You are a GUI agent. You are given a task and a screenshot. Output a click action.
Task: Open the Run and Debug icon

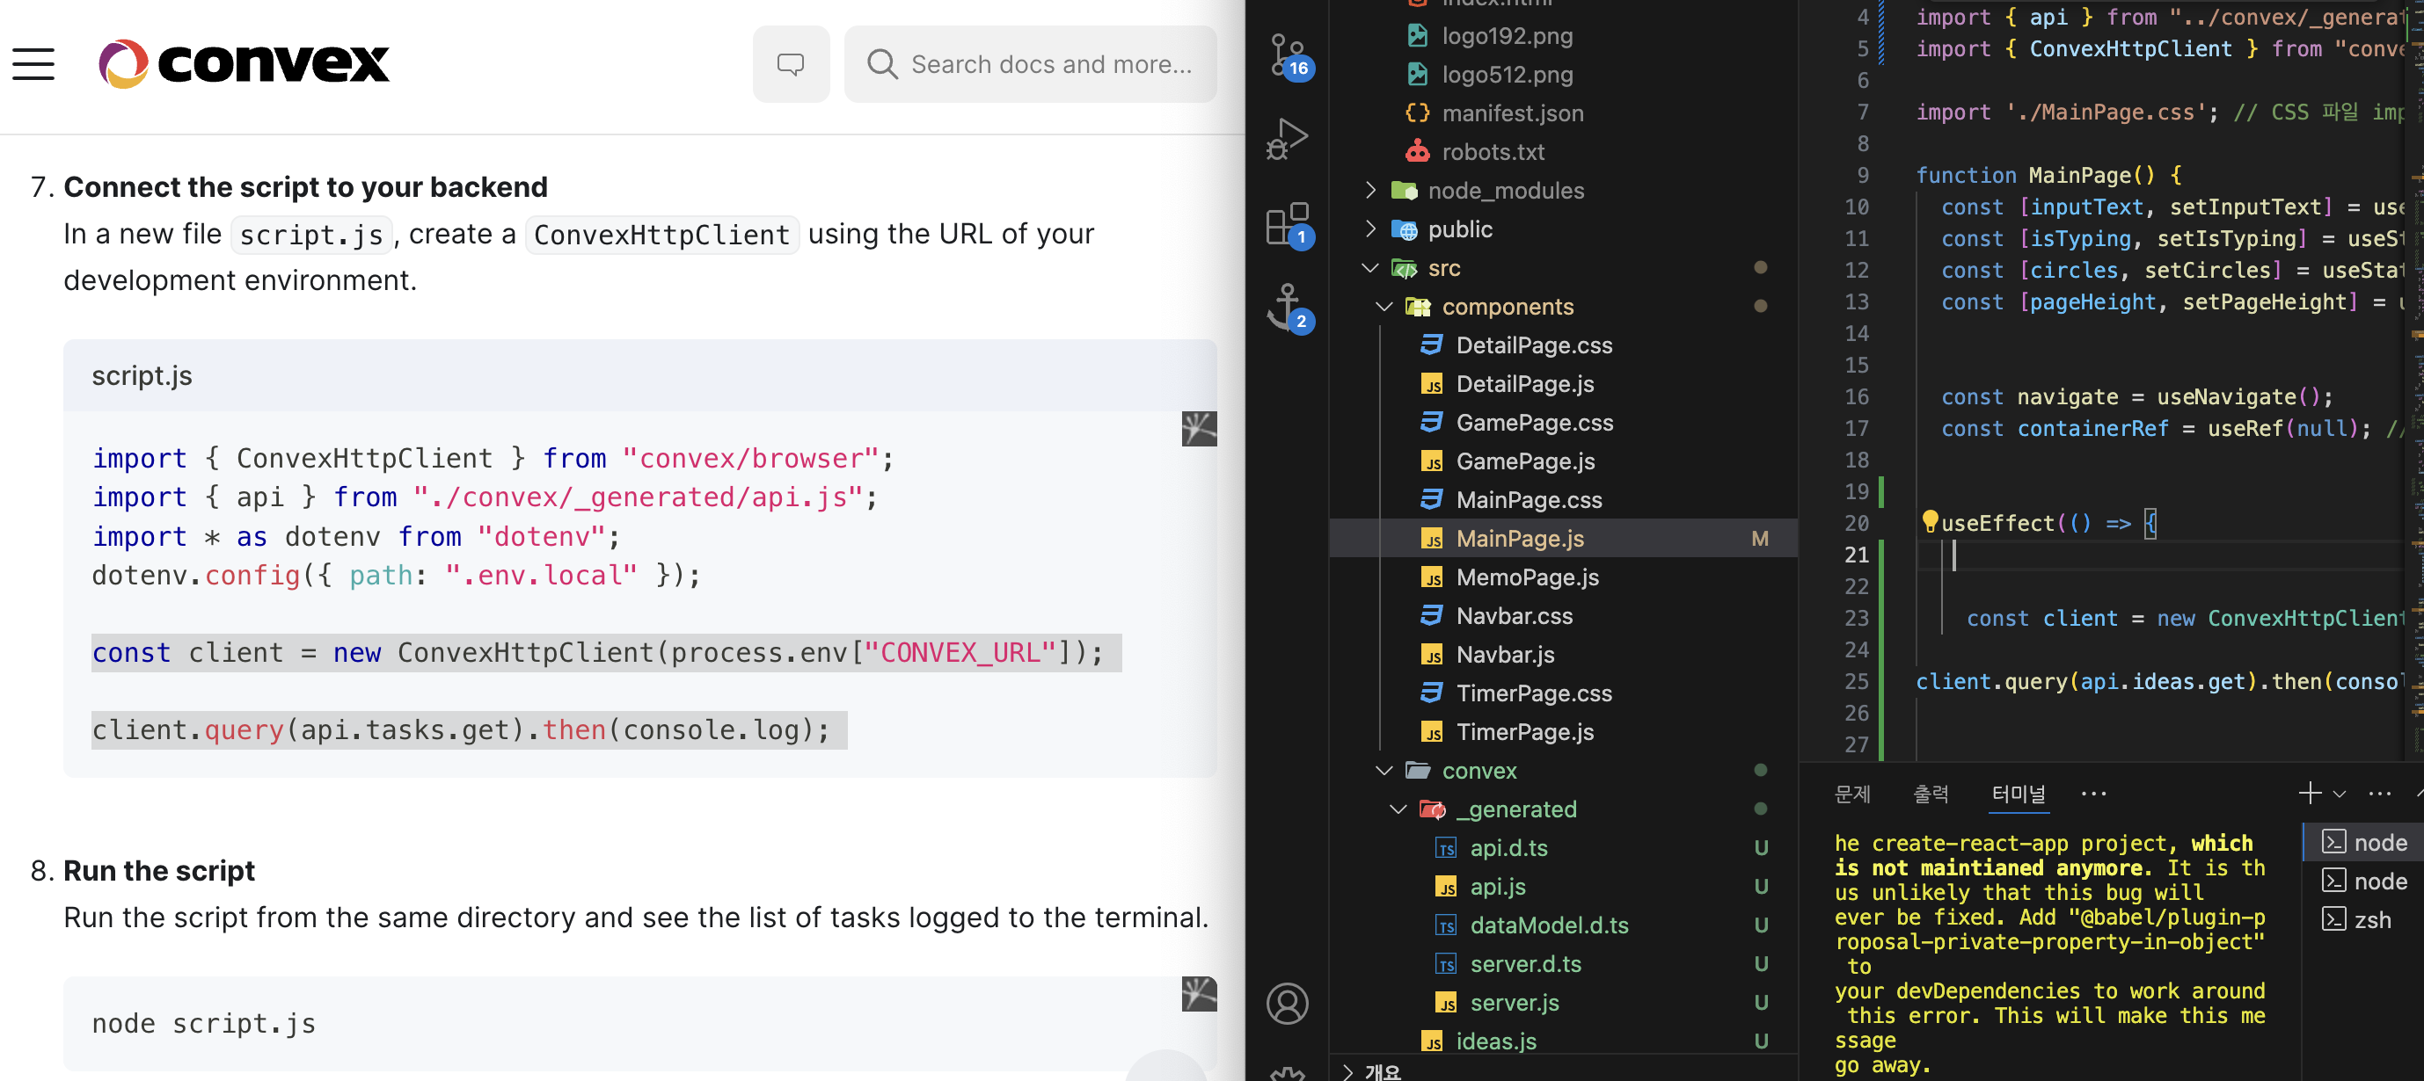click(1287, 138)
